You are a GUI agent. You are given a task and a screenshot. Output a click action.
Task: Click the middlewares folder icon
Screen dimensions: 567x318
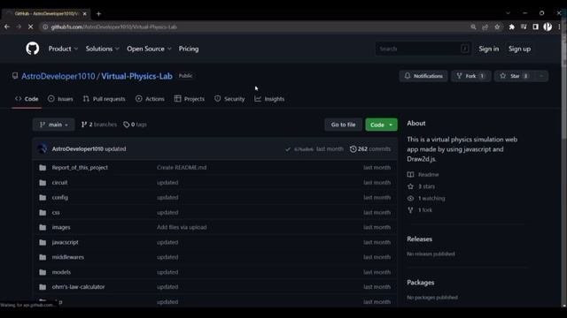pos(43,257)
